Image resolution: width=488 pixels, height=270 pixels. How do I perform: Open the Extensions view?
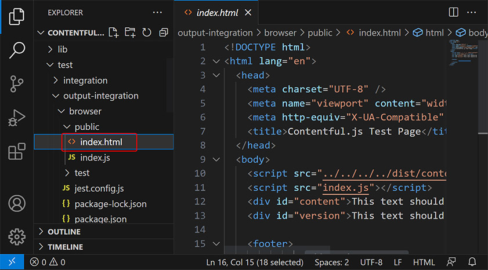pyautogui.click(x=16, y=152)
